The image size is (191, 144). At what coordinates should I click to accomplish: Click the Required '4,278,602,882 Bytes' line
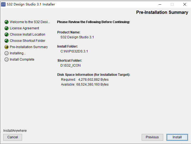click(x=85, y=80)
